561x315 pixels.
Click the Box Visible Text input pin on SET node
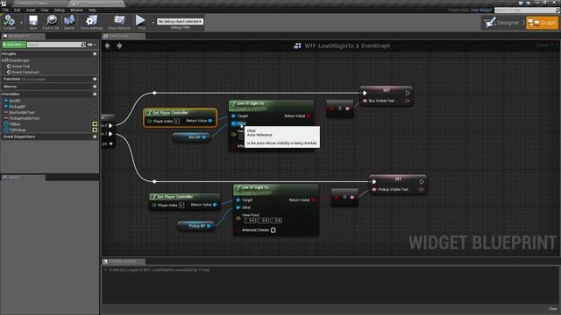[365, 101]
